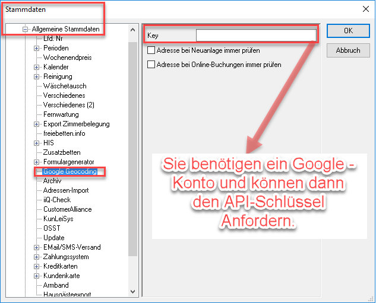This screenshot has height=303, width=376.
Task: Expand the EMail/SMS-Versand node
Action: [36, 247]
